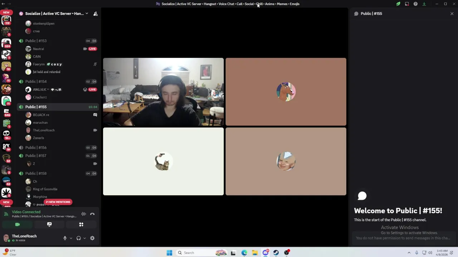Click the invite people icon beside server name
The width and height of the screenshot is (458, 257).
click(96, 14)
